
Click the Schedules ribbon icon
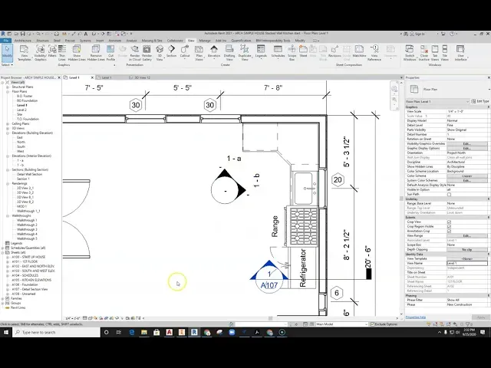pos(278,52)
